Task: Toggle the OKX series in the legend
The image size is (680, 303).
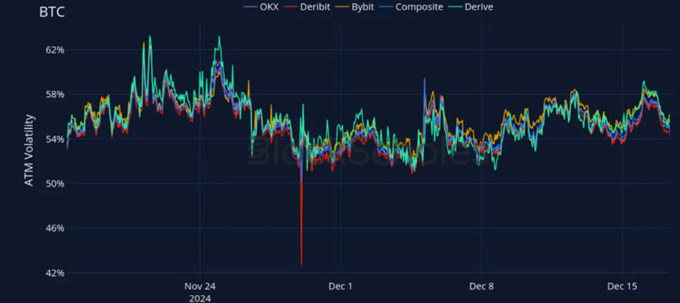Action: [x=261, y=7]
